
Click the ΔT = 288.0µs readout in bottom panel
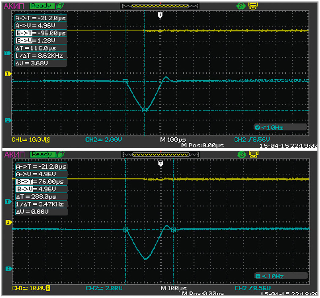[40, 197]
